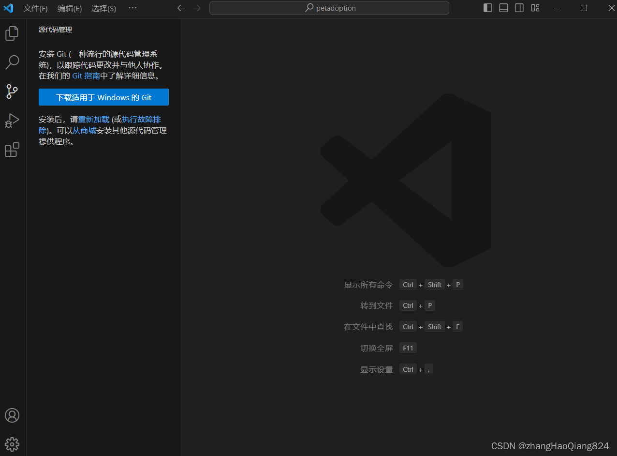
Task: Click the 从商城 link
Action: pos(84,130)
